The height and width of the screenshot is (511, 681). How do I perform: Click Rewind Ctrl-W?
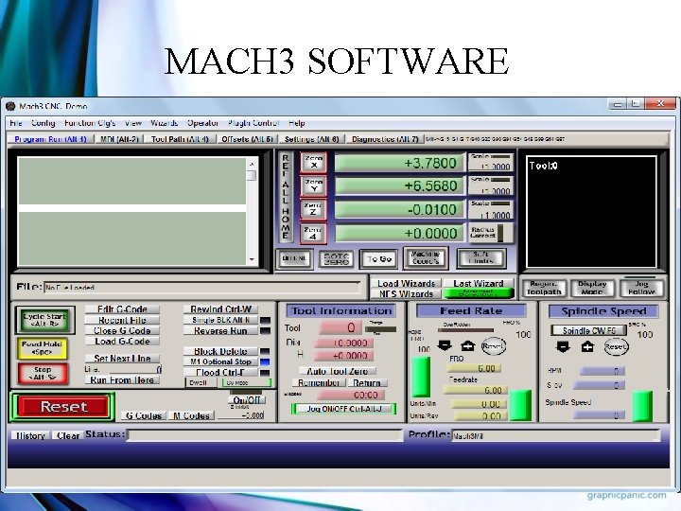coord(220,309)
